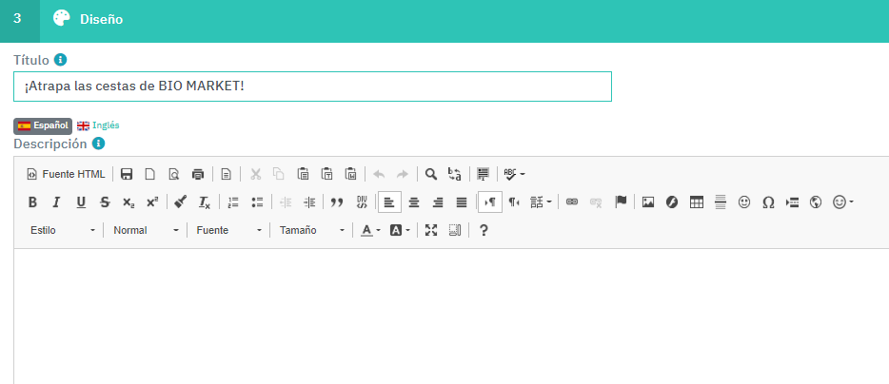Click the Insert Horizontal Line icon
Screen dimensions: 889x384
(721, 202)
